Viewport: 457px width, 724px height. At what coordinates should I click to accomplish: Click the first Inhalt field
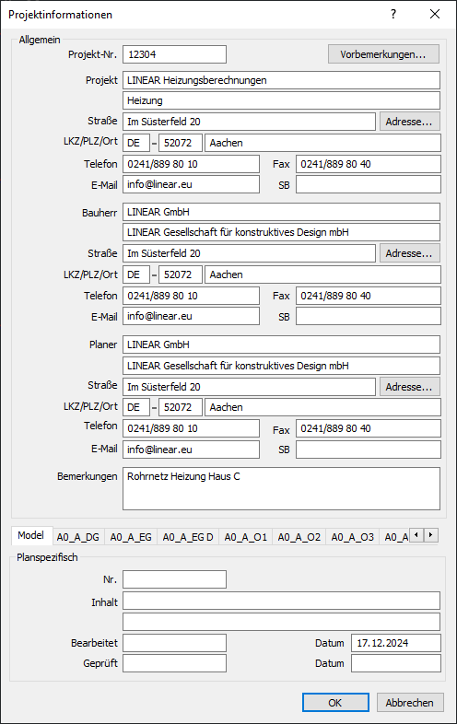pos(281,601)
